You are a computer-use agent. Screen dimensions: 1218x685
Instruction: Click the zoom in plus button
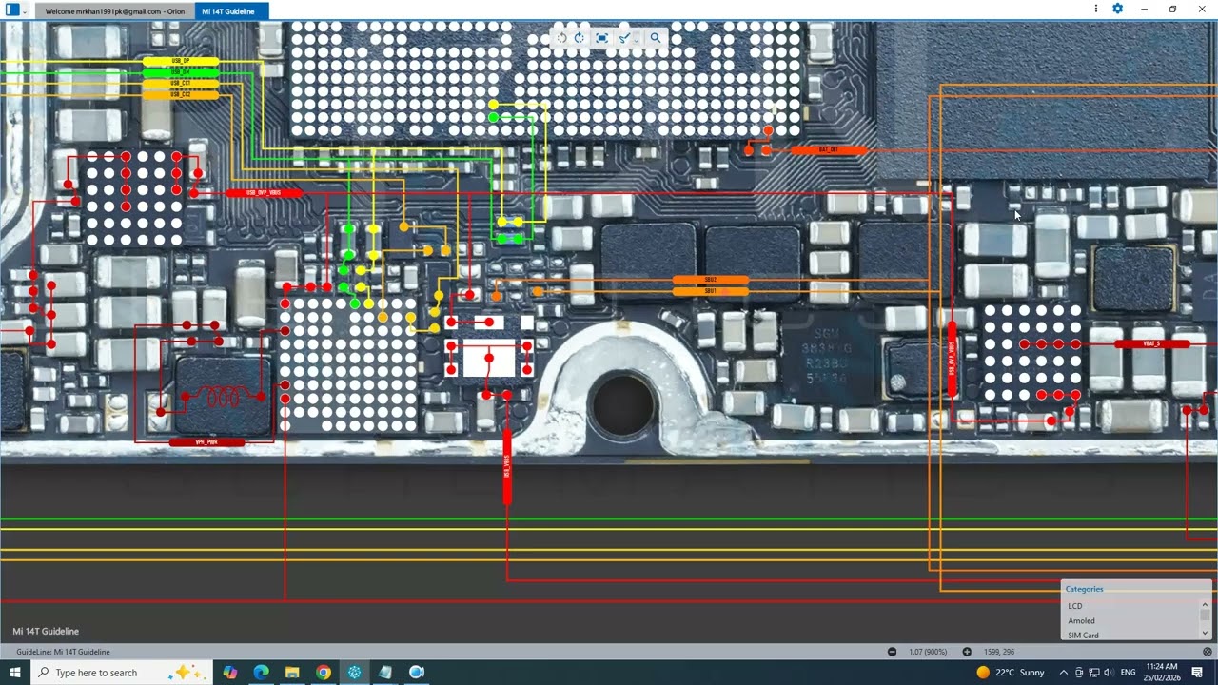[x=967, y=652]
